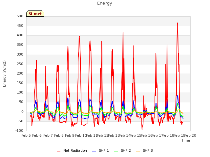Click the 250 y-axis tick label
This screenshot has width=210, height=157.
pyautogui.click(x=20, y=64)
